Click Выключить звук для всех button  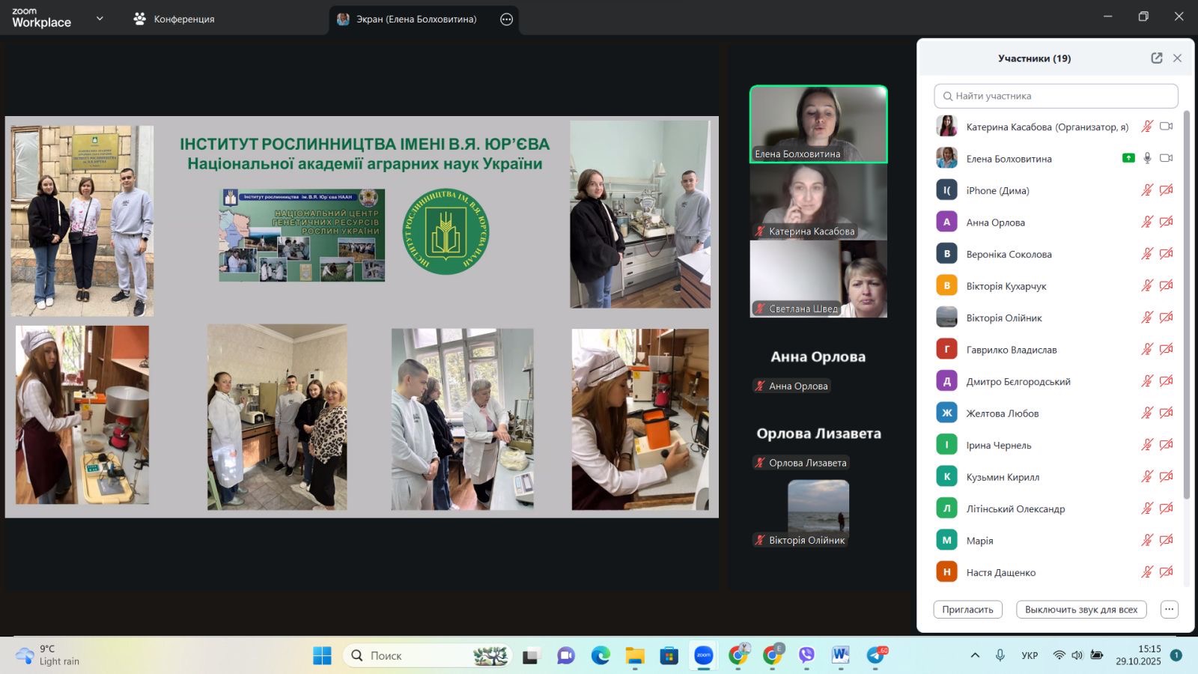(x=1080, y=610)
